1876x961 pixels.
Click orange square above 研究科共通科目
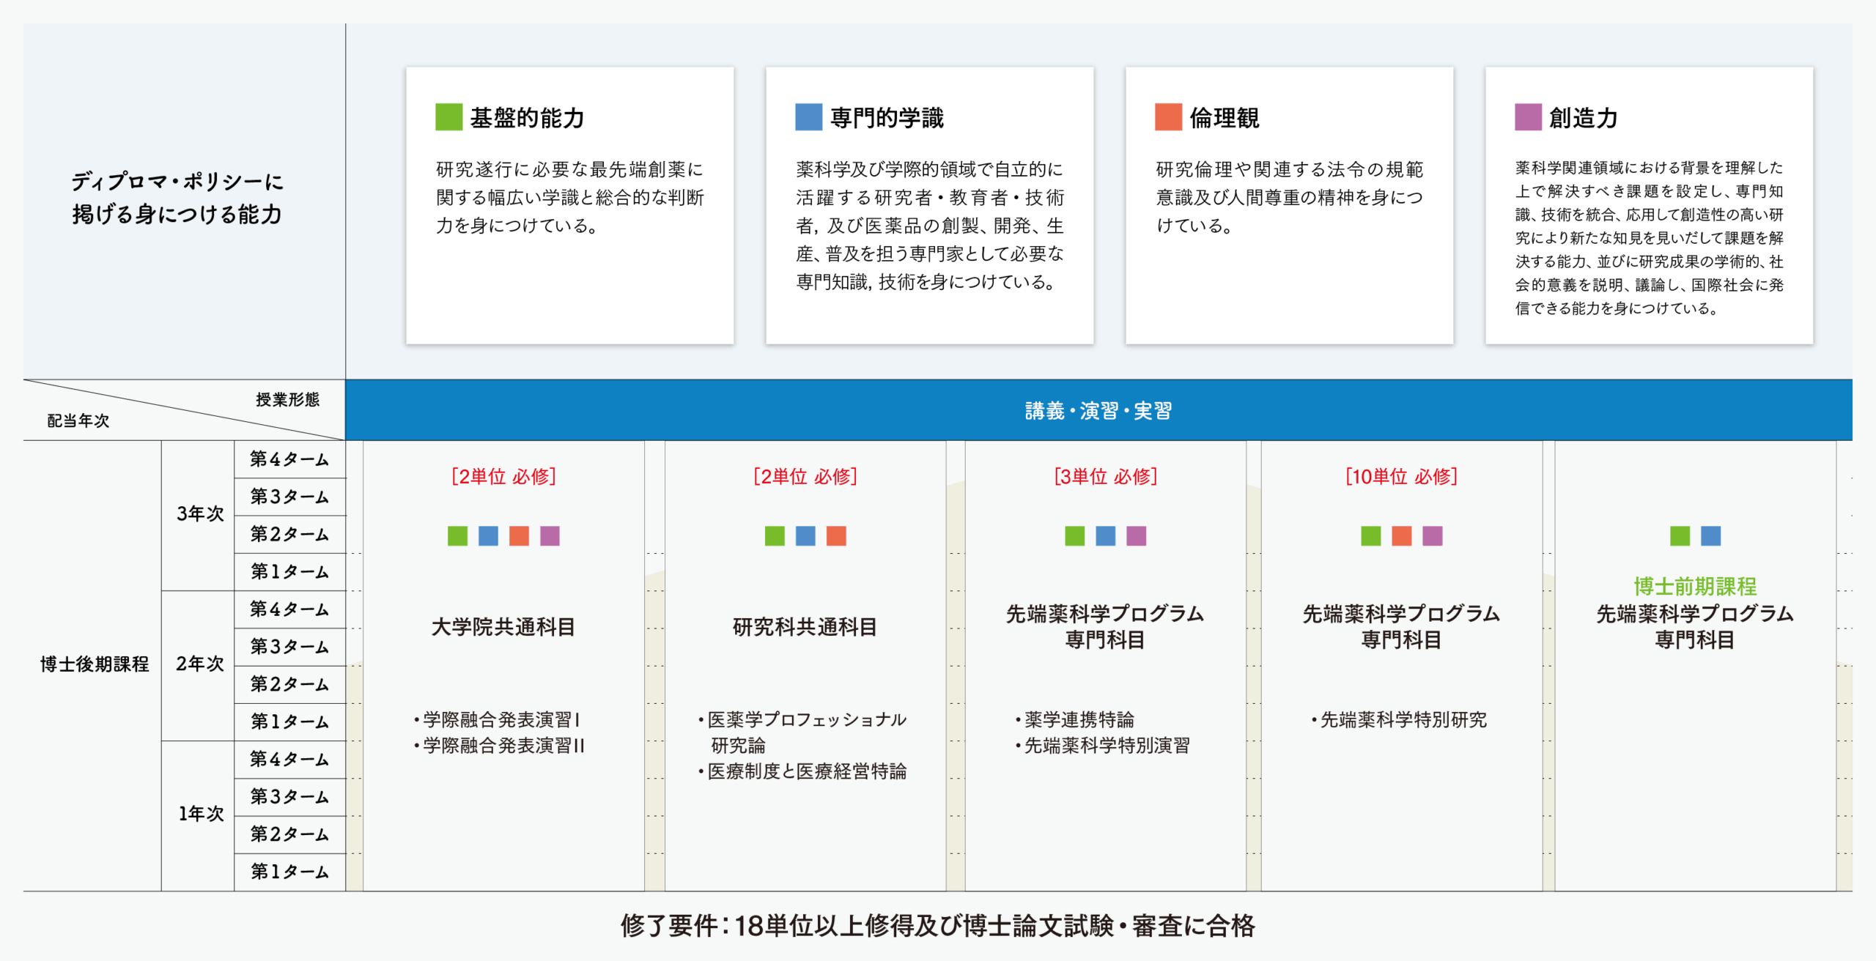[836, 536]
